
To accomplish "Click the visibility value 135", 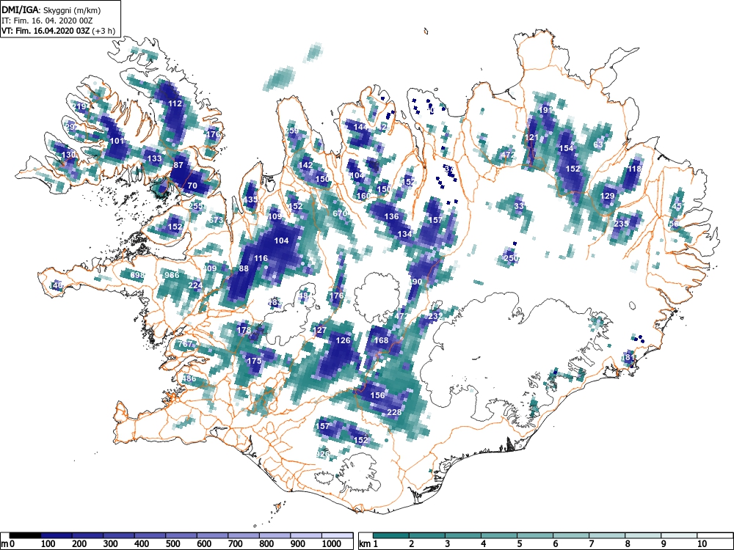I will point(251,199).
